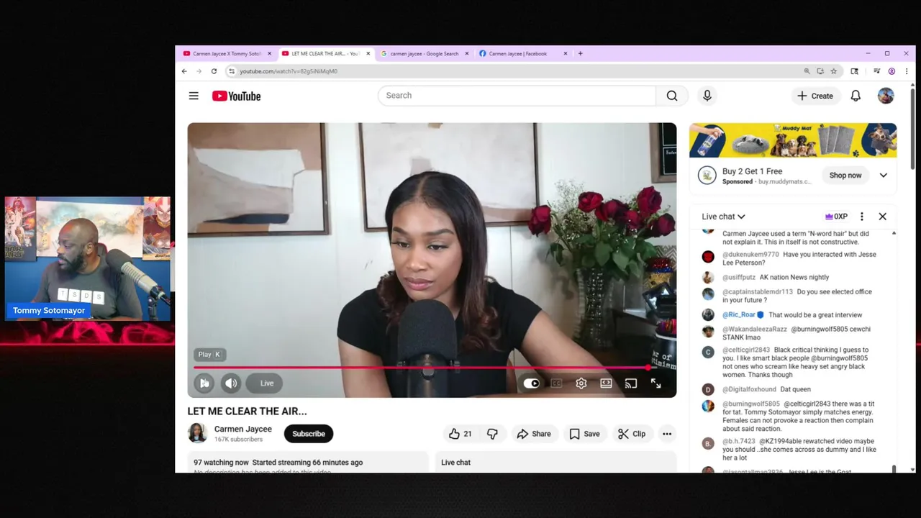The width and height of the screenshot is (921, 518).
Task: View site information icon in address bar
Action: click(x=231, y=71)
